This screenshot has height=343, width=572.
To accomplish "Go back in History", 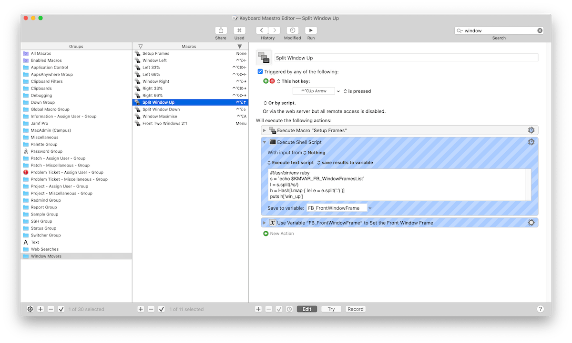I will [262, 30].
